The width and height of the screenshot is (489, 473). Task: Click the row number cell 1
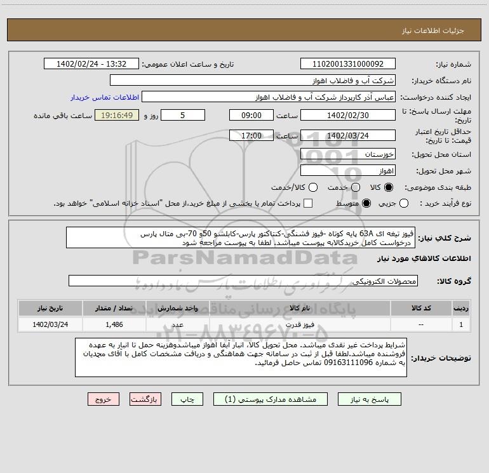[461, 324]
